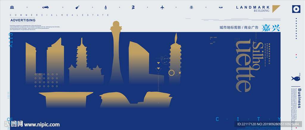The width and height of the screenshot is (305, 130).
Task: Select the bottle icon
Action: coord(106,7)
